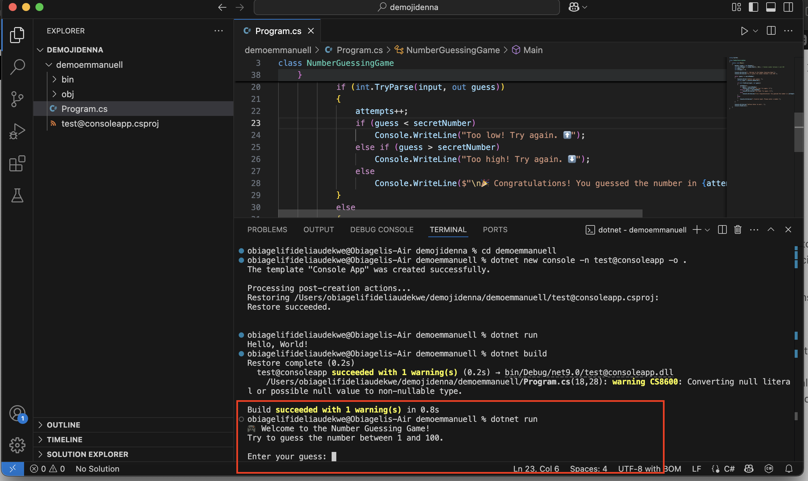Screen dimensions: 808x481
Task: Toggle the primary side bar
Action: tap(754, 7)
